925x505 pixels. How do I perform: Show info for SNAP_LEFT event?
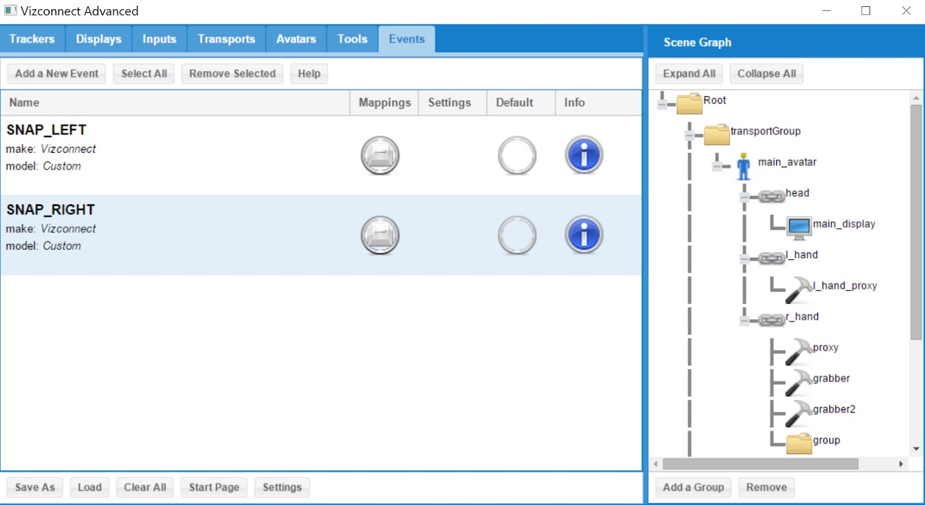tap(584, 155)
